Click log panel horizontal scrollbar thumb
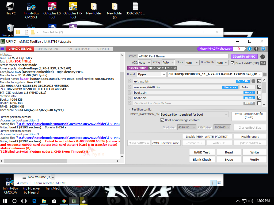Image resolution: width=274 pixels, height=205 pixels. point(35,161)
